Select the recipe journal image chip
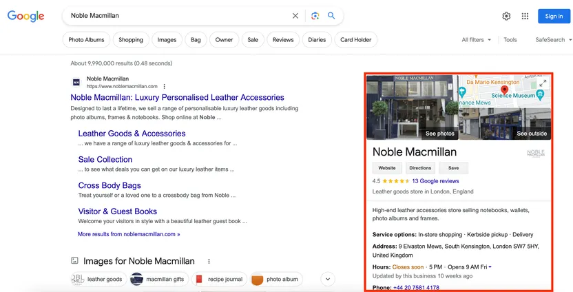The width and height of the screenshot is (573, 292). [219, 279]
